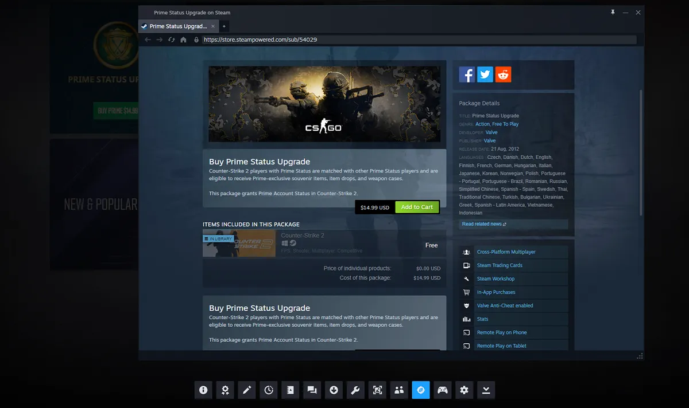Pin the overlay browser window
Viewport: 689px width, 408px height.
tap(613, 12)
